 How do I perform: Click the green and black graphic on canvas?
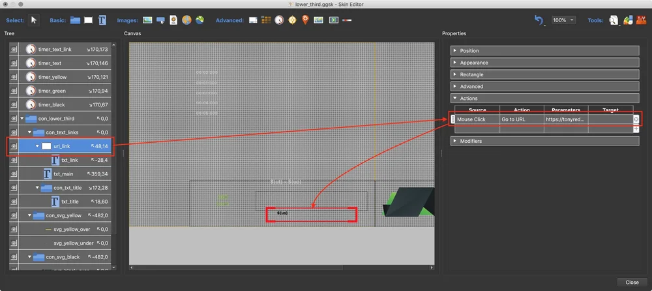pyautogui.click(x=409, y=202)
